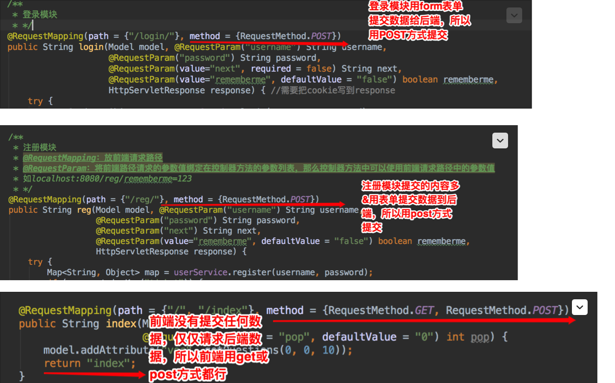Click the "int pop" parameter
Image resolution: width=615 pixels, height=383 pixels.
(x=467, y=337)
